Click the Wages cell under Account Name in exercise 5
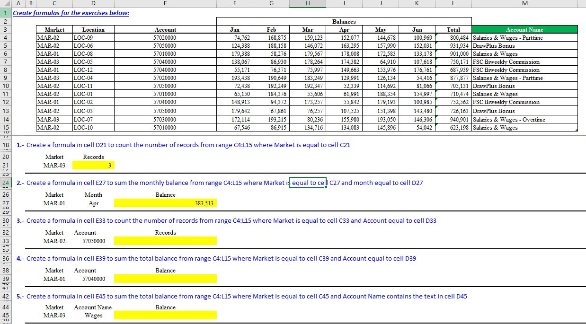This screenshot has height=324, width=586. 93,315
